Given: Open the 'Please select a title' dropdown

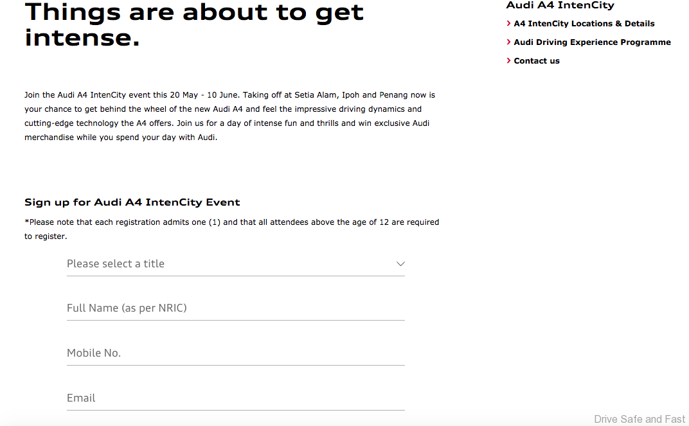Looking at the screenshot, I should coord(235,264).
